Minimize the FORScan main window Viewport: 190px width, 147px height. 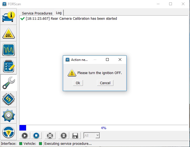(158, 4)
